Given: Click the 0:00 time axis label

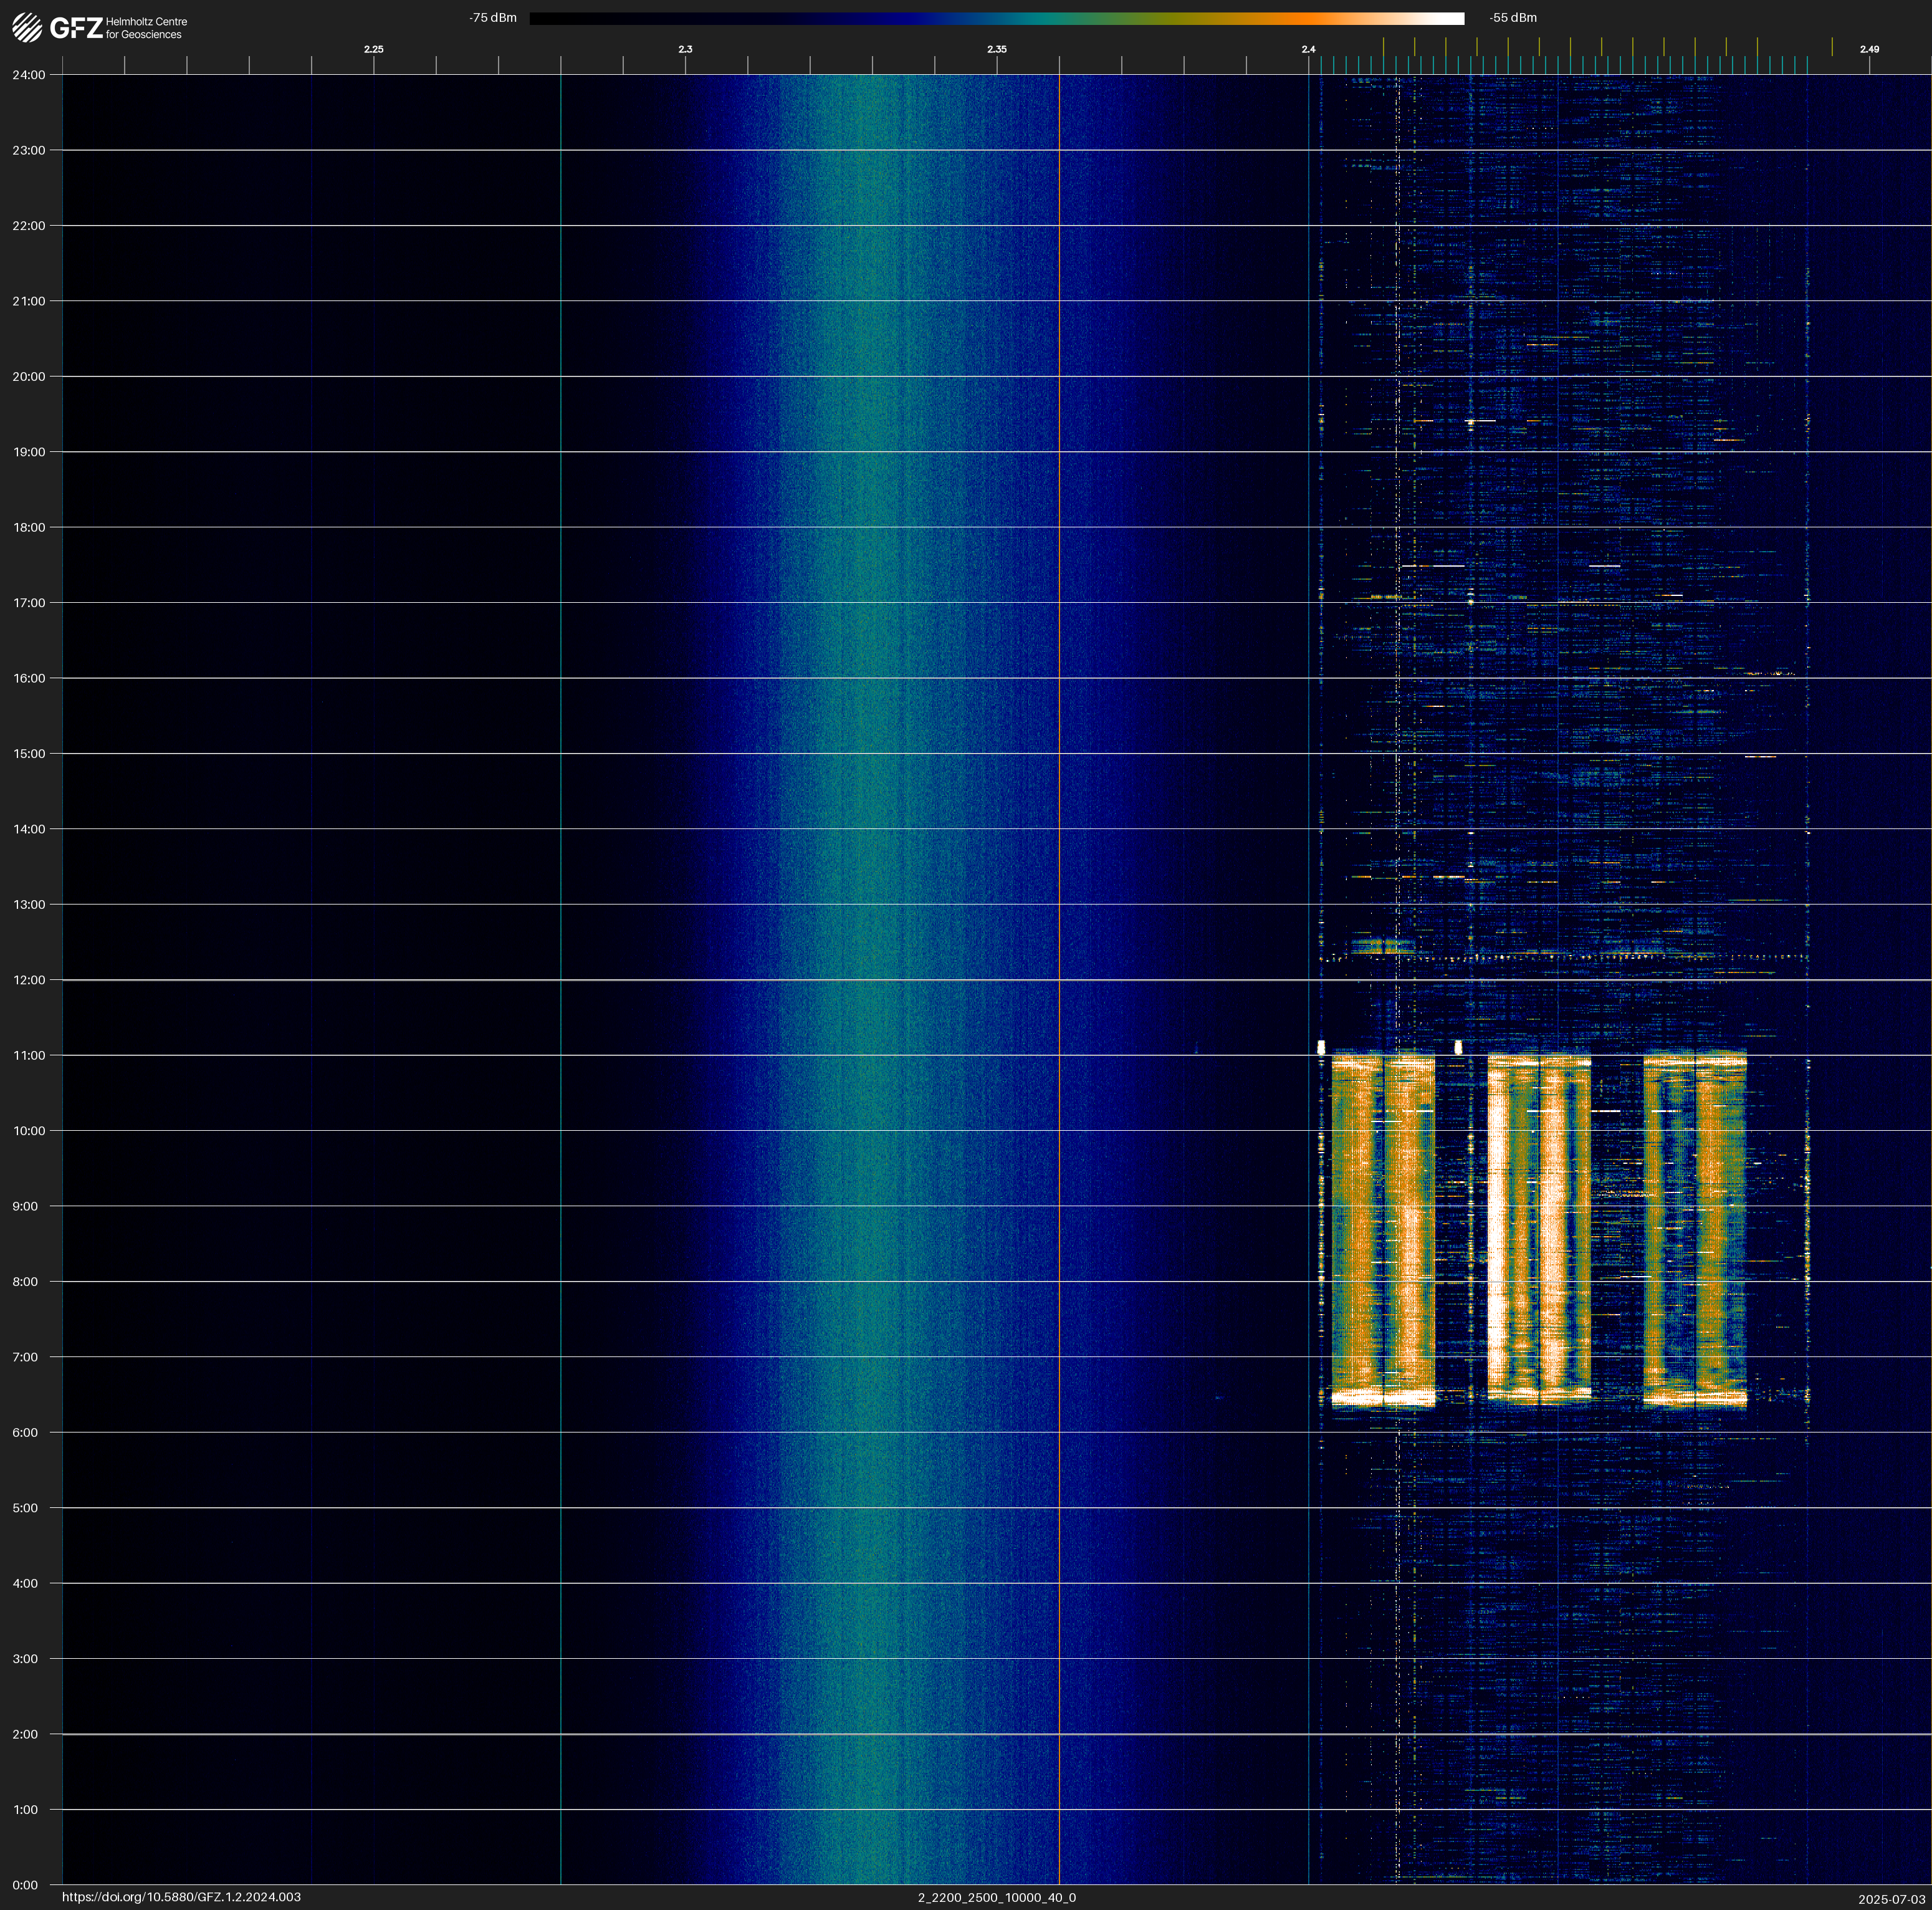Looking at the screenshot, I should (26, 1885).
